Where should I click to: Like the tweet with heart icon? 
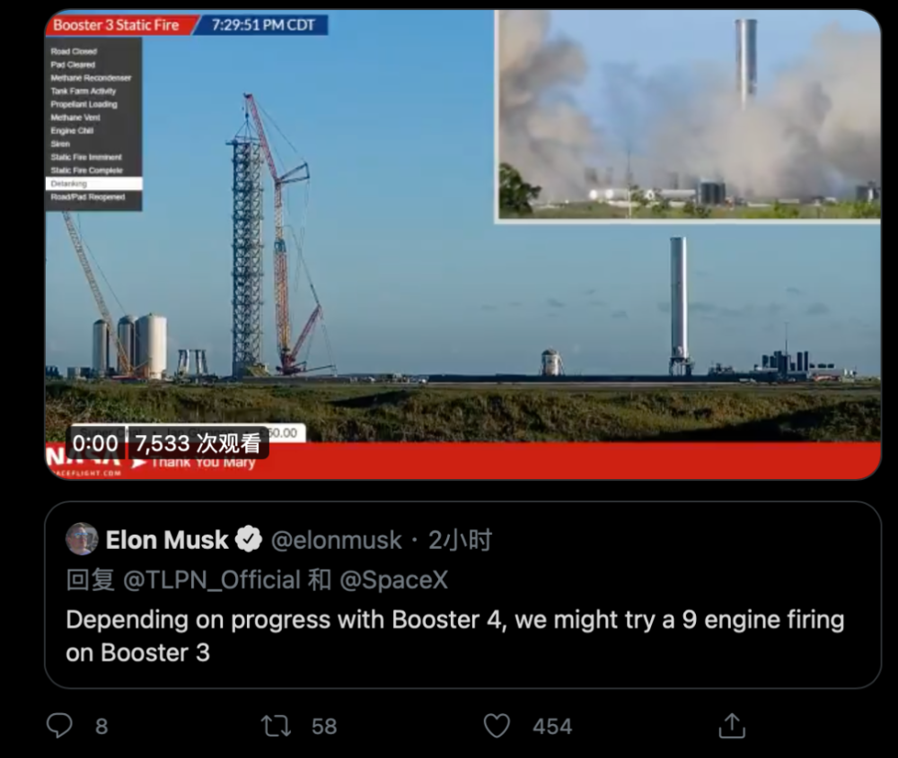point(497,726)
